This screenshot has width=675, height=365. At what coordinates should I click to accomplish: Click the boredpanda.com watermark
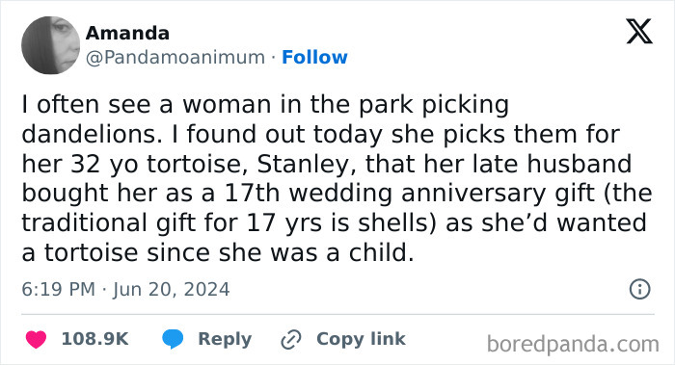point(573,344)
